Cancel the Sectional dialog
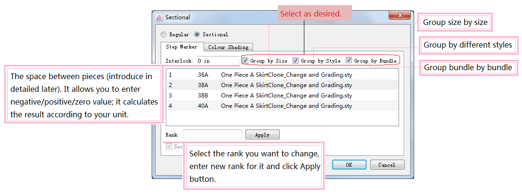This screenshot has width=522, height=194. pyautogui.click(x=386, y=165)
